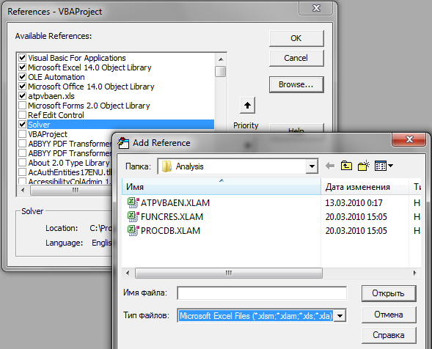Go up one folder level icon

[346, 166]
